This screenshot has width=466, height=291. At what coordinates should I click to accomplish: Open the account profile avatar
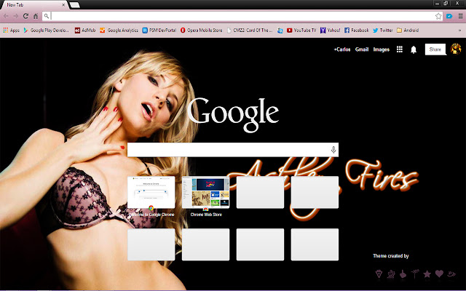coord(456,49)
